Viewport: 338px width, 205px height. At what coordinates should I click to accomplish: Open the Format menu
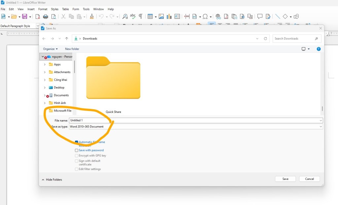click(43, 9)
